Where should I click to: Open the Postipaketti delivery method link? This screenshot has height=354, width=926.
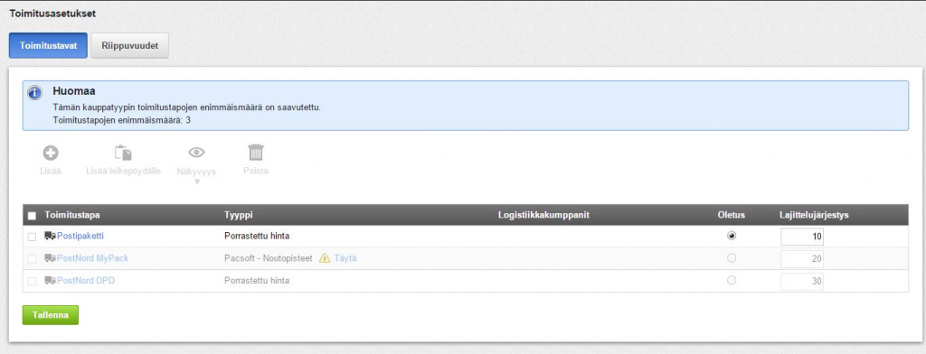click(80, 236)
